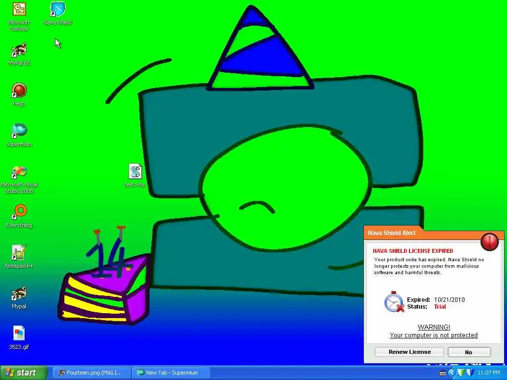Click the Nava Shield Alert title bar
This screenshot has width=507, height=380.
pyautogui.click(x=433, y=233)
